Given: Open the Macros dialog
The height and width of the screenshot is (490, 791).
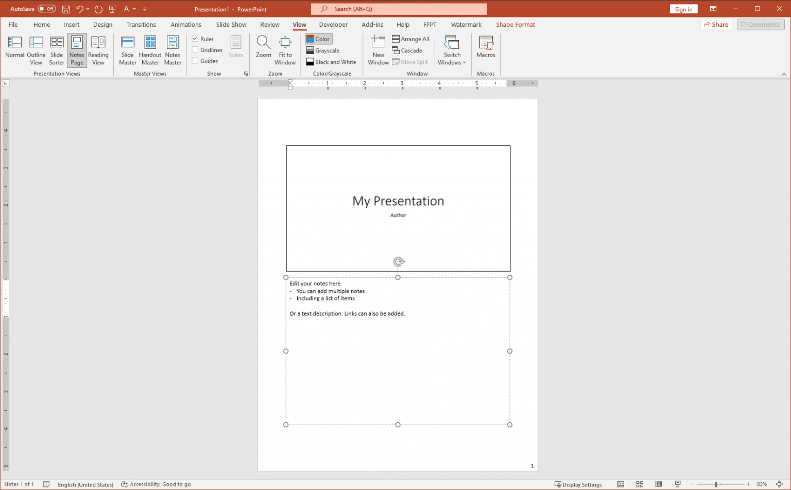Looking at the screenshot, I should 486,49.
